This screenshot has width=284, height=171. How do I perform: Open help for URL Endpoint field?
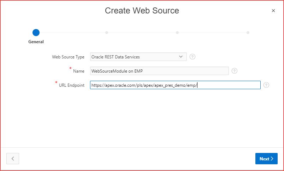[x=266, y=85]
